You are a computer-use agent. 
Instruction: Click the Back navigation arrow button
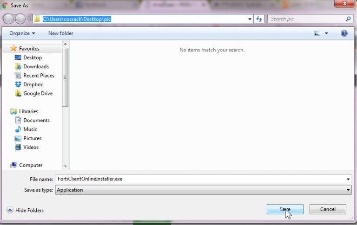tap(8, 19)
